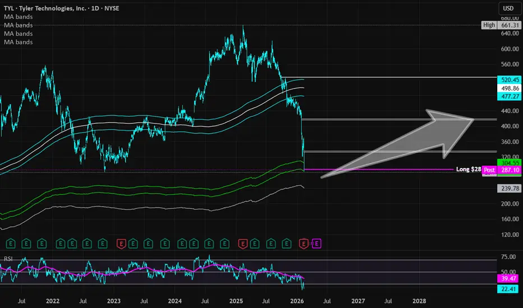Open the earnings marker for late July 2024
This screenshot has height=308, width=523.
209,244
